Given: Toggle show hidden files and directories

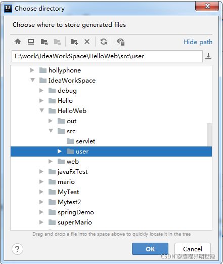Looking at the screenshot, I should (x=121, y=42).
